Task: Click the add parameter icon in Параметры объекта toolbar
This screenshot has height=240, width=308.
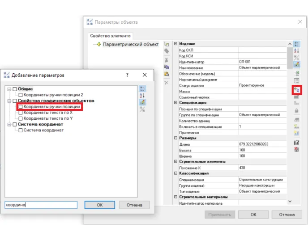Action: tap(297, 90)
